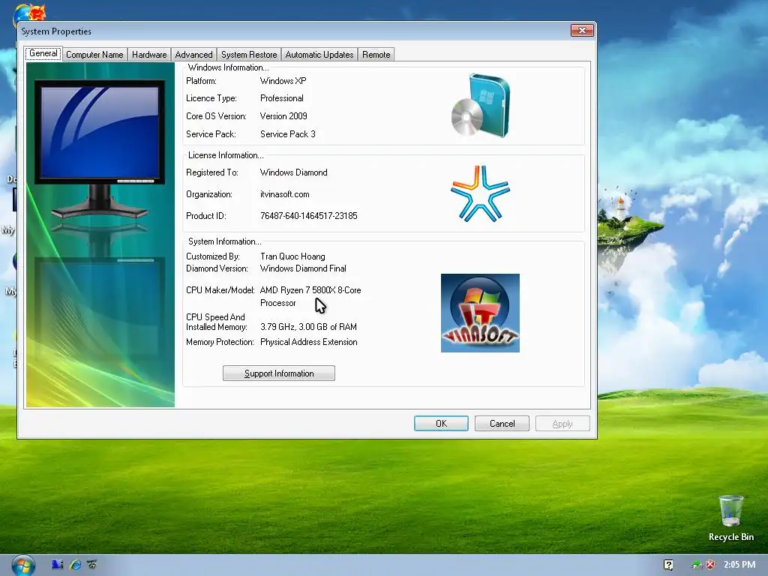Click the IT Vinasoft logo image
This screenshot has height=576, width=768.
click(x=480, y=313)
